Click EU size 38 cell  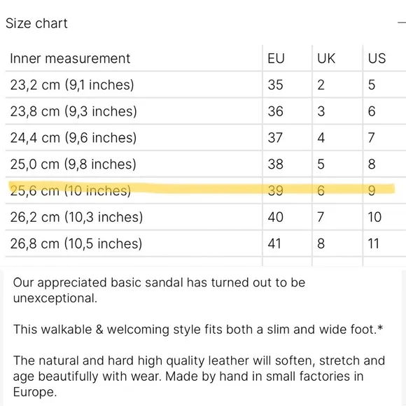(x=276, y=164)
